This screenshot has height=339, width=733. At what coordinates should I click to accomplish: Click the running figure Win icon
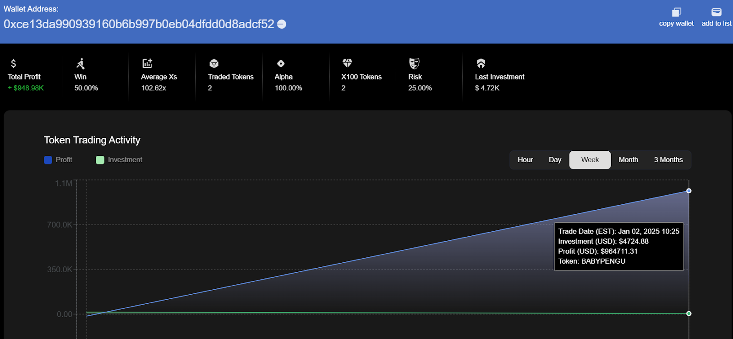(81, 64)
